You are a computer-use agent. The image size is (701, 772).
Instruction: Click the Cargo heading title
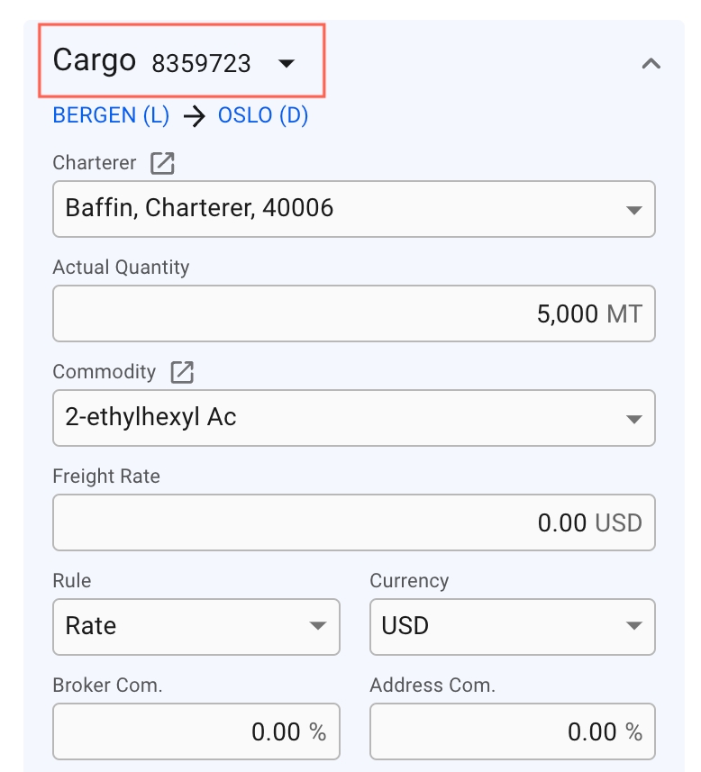(94, 60)
